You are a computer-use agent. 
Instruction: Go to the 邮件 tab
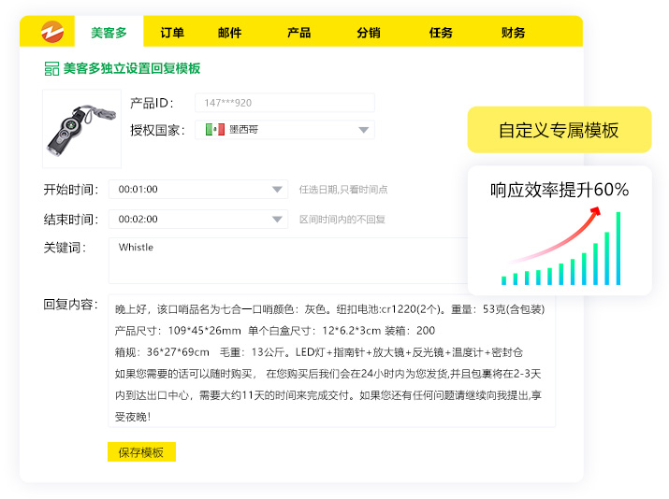pos(229,33)
